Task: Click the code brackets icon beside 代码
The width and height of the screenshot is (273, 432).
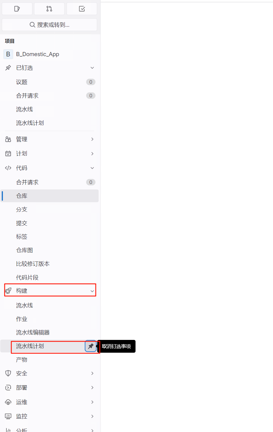Action: [x=8, y=168]
